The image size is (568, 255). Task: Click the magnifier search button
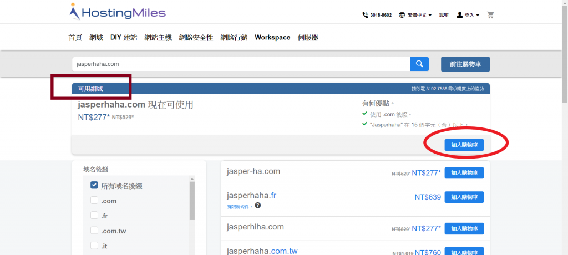tap(419, 64)
